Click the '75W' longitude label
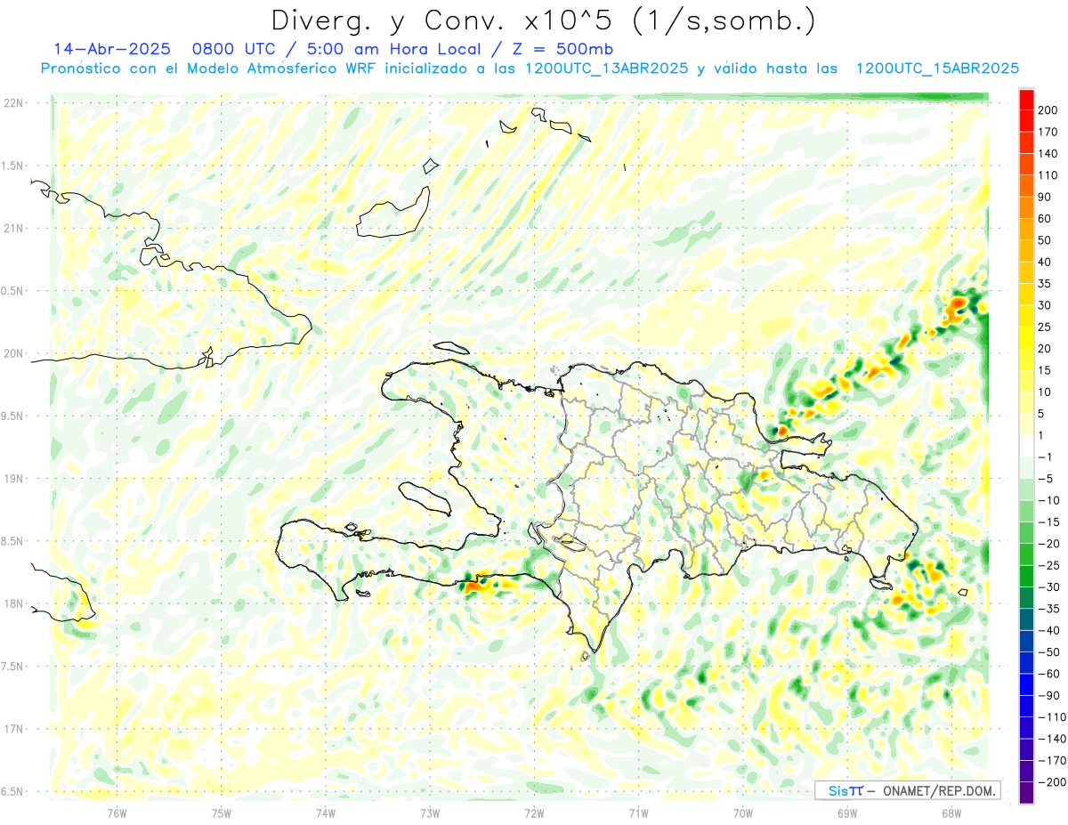1068x825 pixels. click(222, 813)
